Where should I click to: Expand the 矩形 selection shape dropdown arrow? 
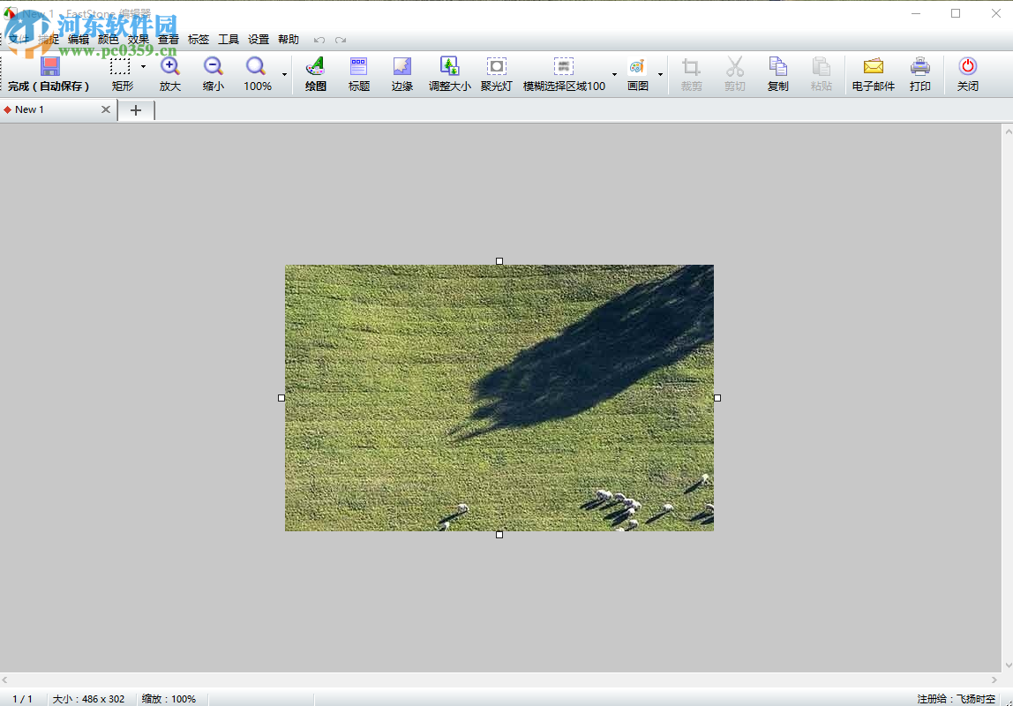[143, 67]
